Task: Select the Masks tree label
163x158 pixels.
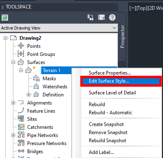Action: (49, 79)
